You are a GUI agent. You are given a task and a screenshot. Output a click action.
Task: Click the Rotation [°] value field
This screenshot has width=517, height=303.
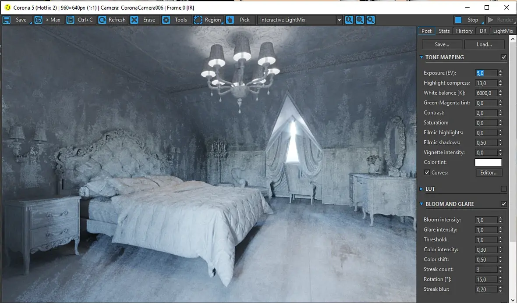[x=486, y=279]
